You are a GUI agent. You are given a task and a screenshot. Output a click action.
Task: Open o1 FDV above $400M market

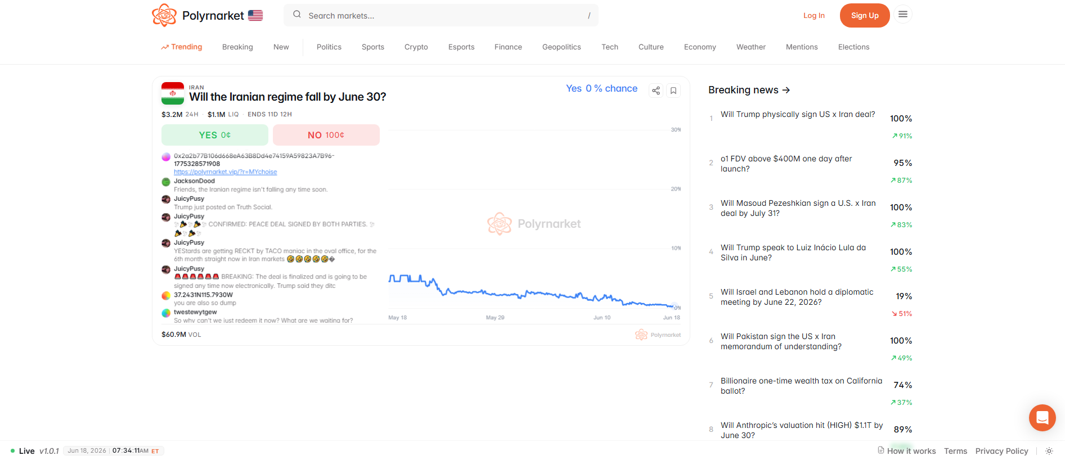coord(787,164)
